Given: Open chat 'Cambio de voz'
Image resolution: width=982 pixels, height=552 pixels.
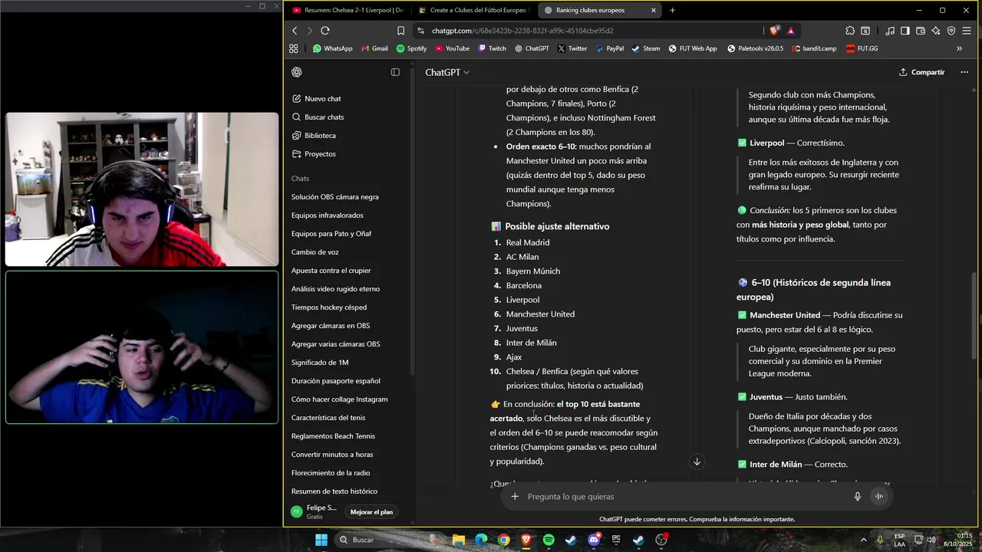Looking at the screenshot, I should 315,252.
